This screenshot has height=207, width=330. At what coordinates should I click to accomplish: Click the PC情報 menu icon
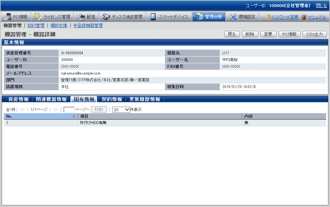[x=8, y=17]
